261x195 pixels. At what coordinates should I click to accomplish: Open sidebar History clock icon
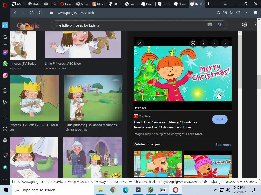pyautogui.click(x=5, y=129)
